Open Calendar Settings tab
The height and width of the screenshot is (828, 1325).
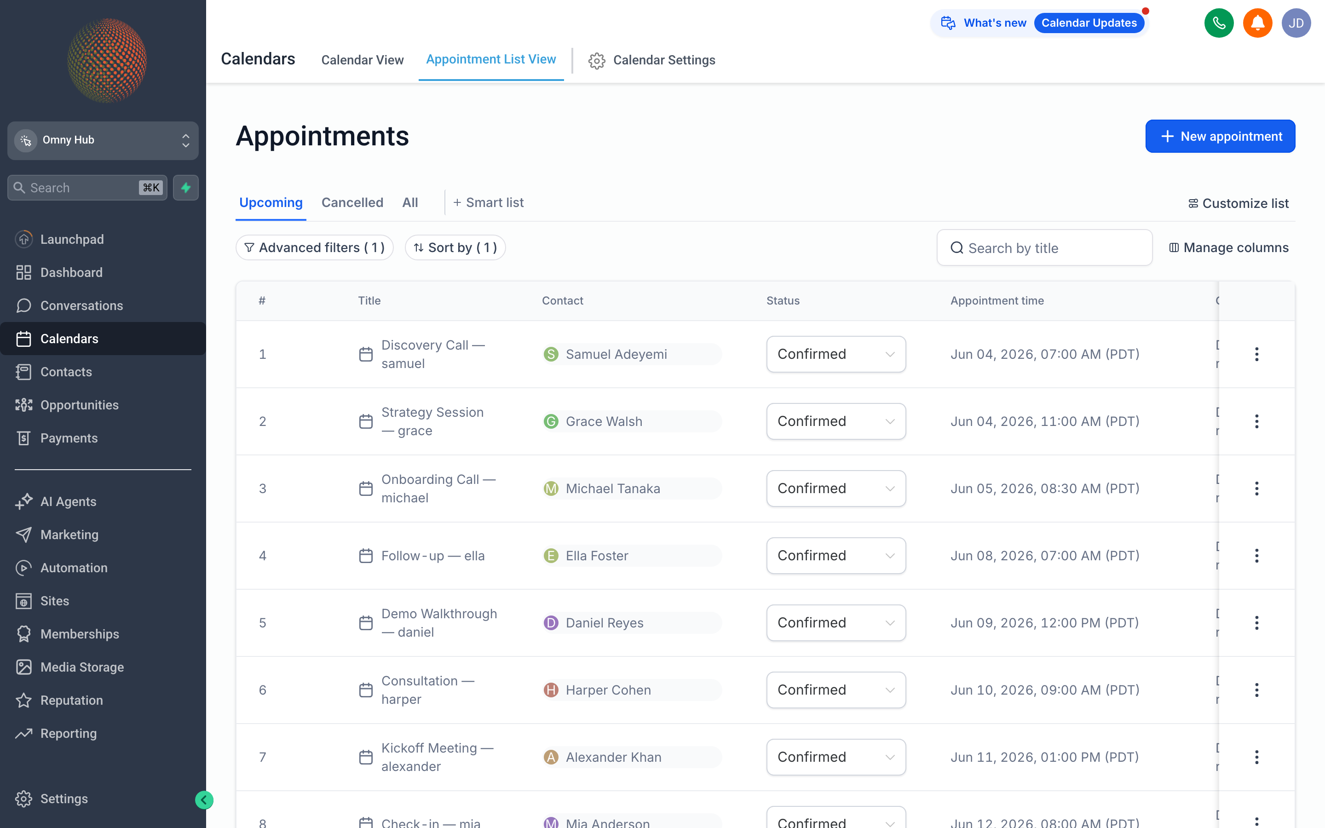tap(652, 60)
